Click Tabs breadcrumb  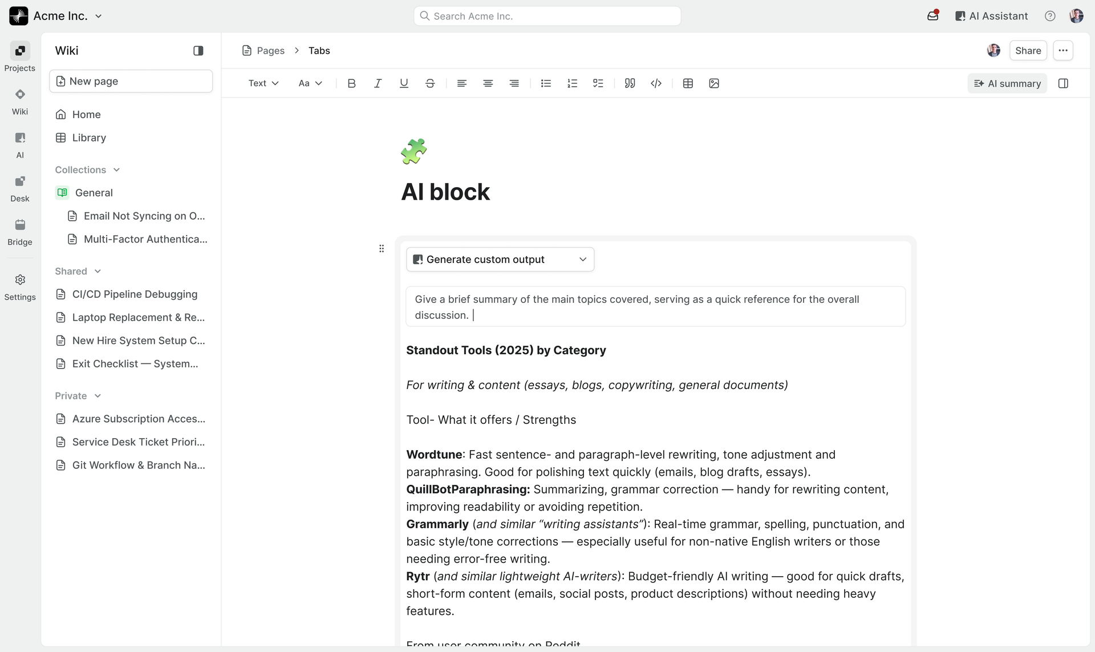click(319, 51)
